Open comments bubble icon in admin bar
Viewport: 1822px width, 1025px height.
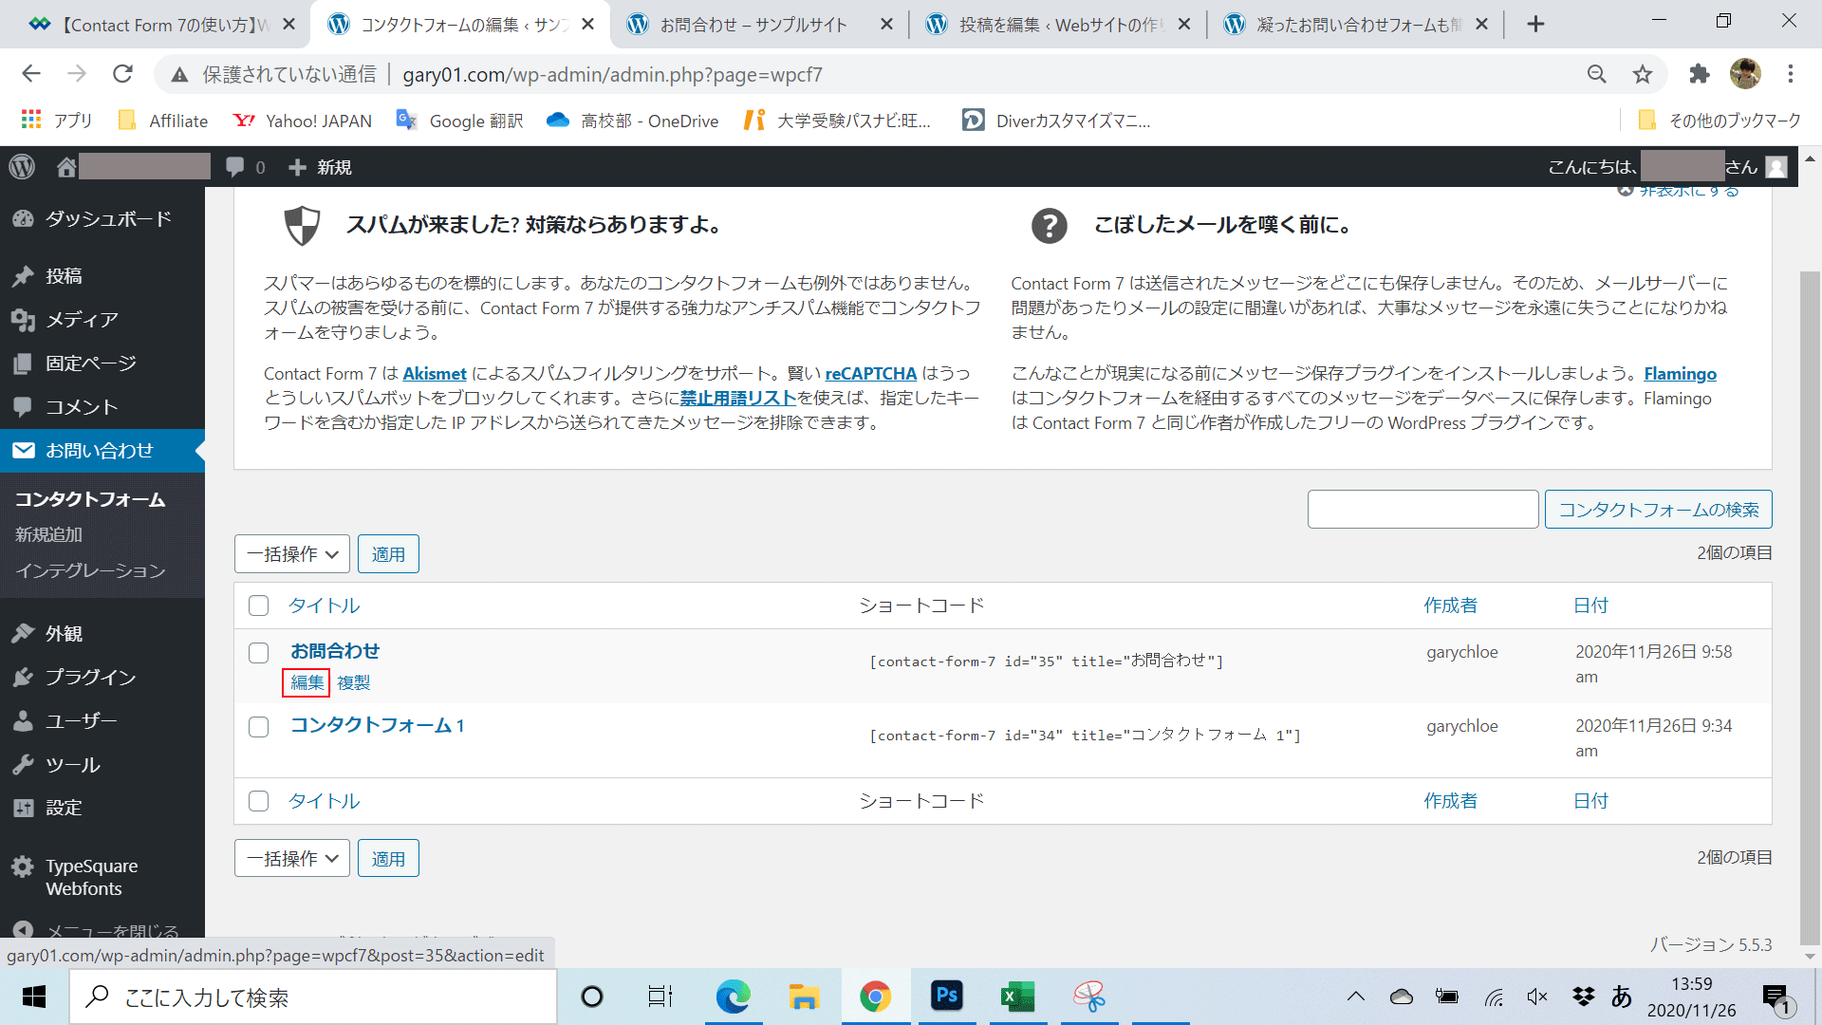click(235, 167)
